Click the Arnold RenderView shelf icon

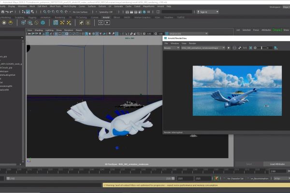pos(101,23)
